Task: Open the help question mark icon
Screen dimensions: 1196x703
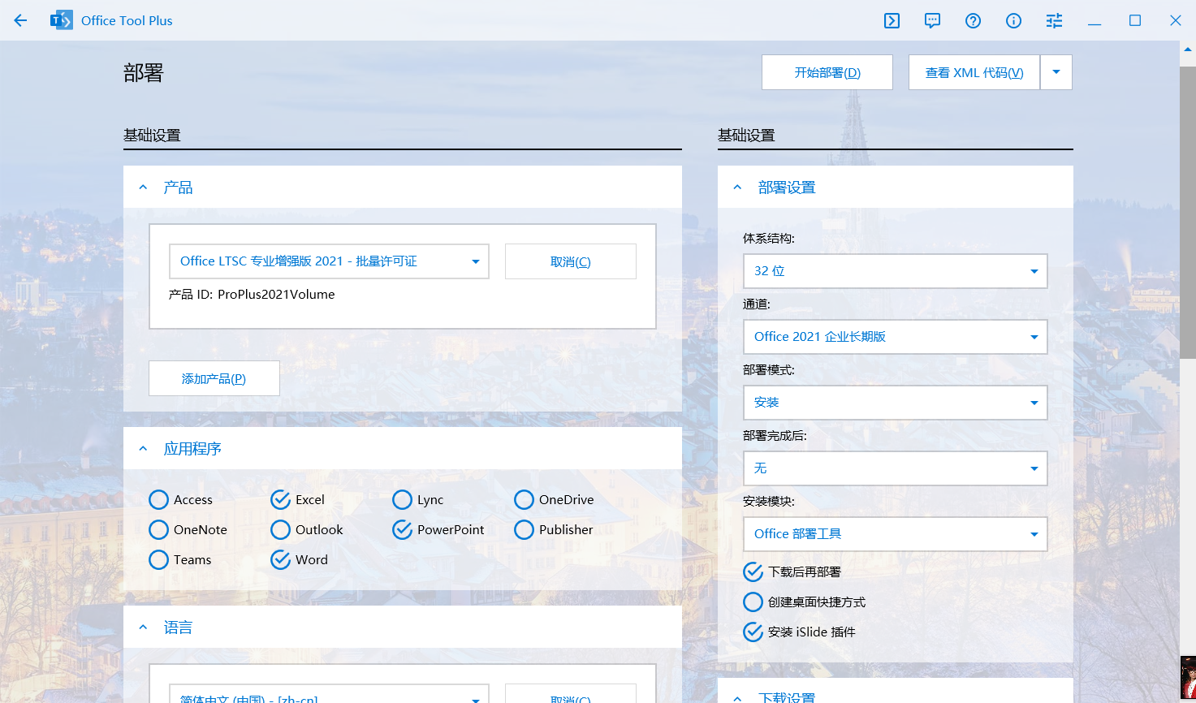Action: point(973,20)
